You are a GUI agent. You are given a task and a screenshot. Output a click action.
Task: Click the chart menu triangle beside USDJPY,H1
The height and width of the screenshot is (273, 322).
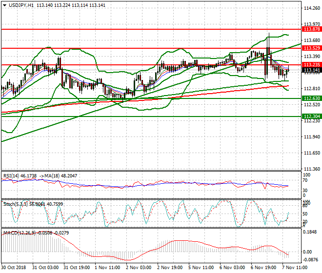pos(4,5)
